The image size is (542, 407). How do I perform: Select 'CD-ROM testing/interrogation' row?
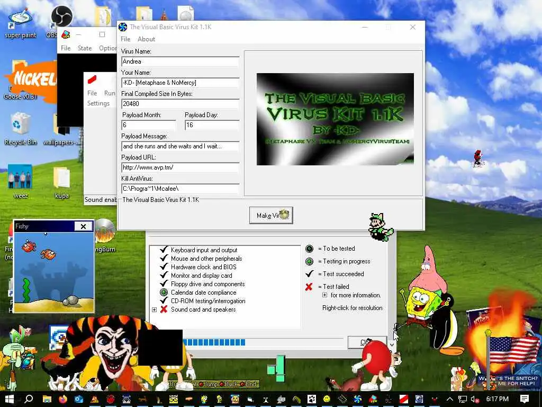click(208, 301)
